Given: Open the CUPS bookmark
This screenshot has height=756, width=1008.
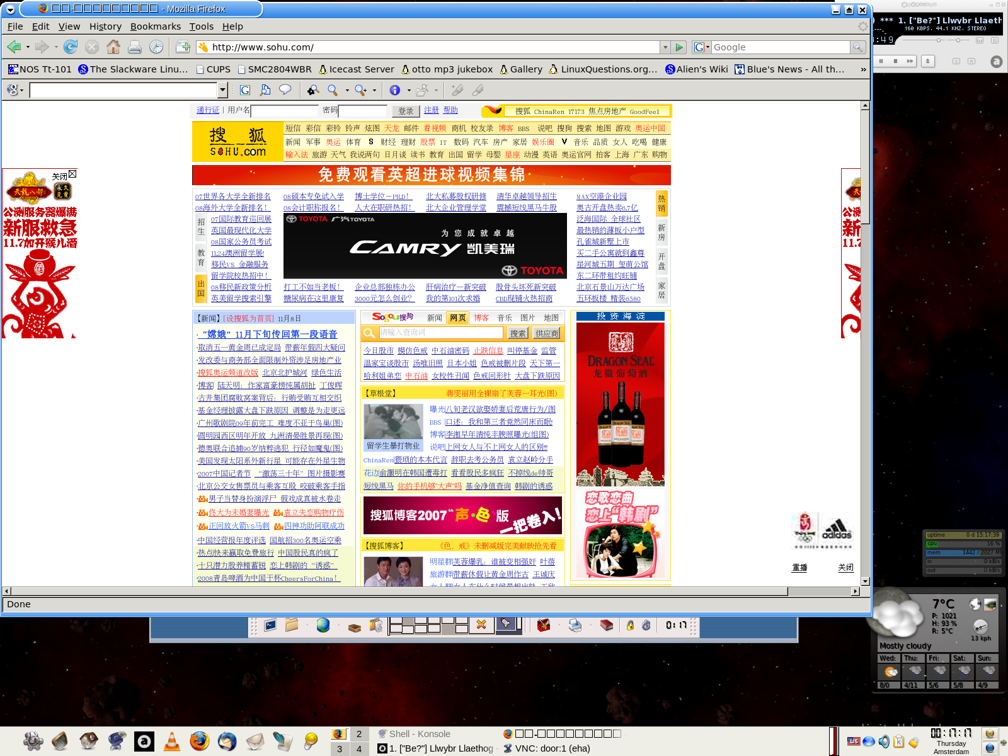Looking at the screenshot, I should 213,69.
